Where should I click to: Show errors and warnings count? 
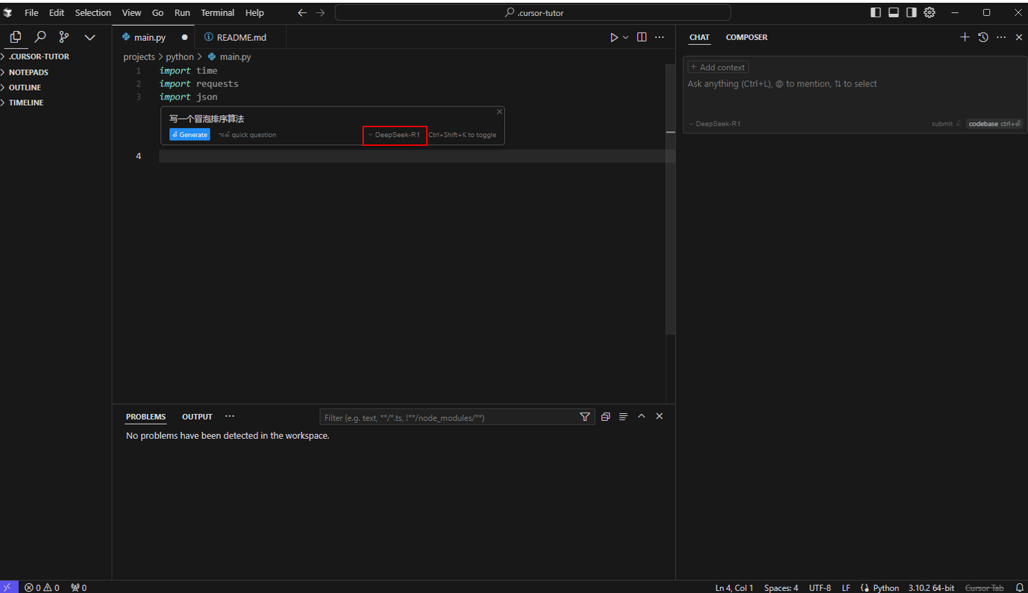pyautogui.click(x=42, y=587)
